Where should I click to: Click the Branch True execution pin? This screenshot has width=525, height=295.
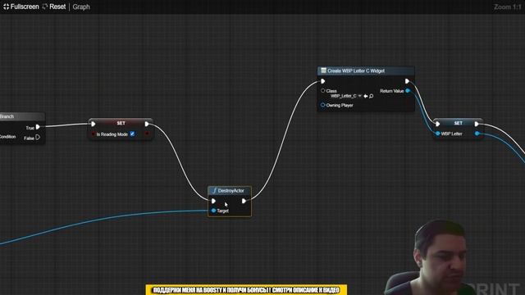pyautogui.click(x=38, y=127)
